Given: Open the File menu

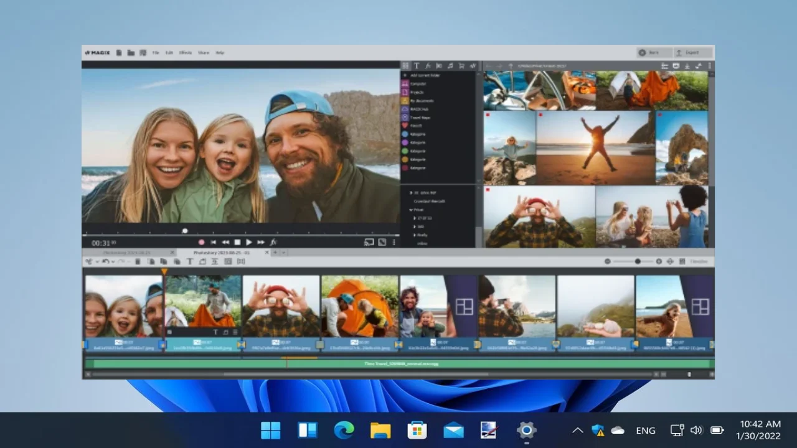Looking at the screenshot, I should (x=156, y=53).
